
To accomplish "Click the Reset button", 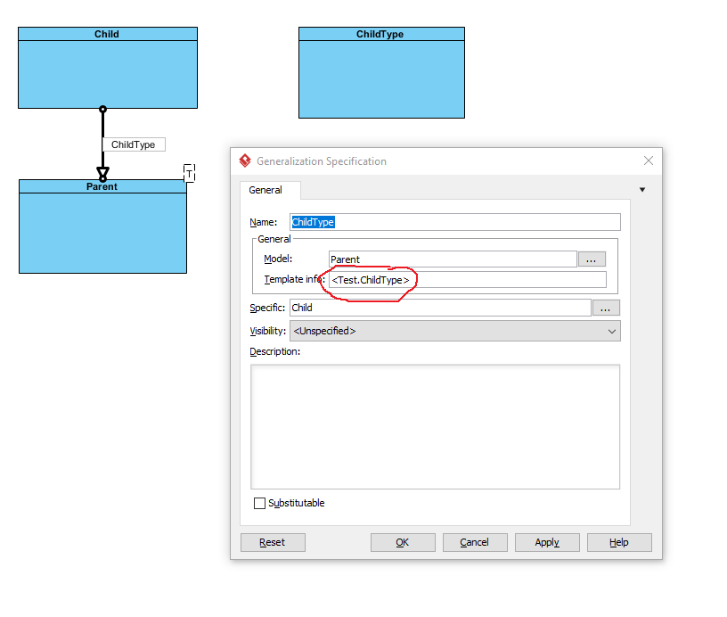I will click(x=273, y=542).
